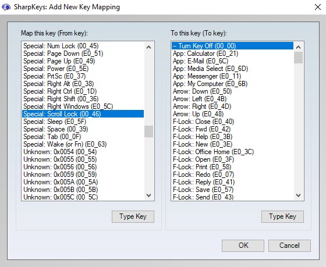Click the down arrow of the To key list
326x267 pixels.
click(x=298, y=195)
